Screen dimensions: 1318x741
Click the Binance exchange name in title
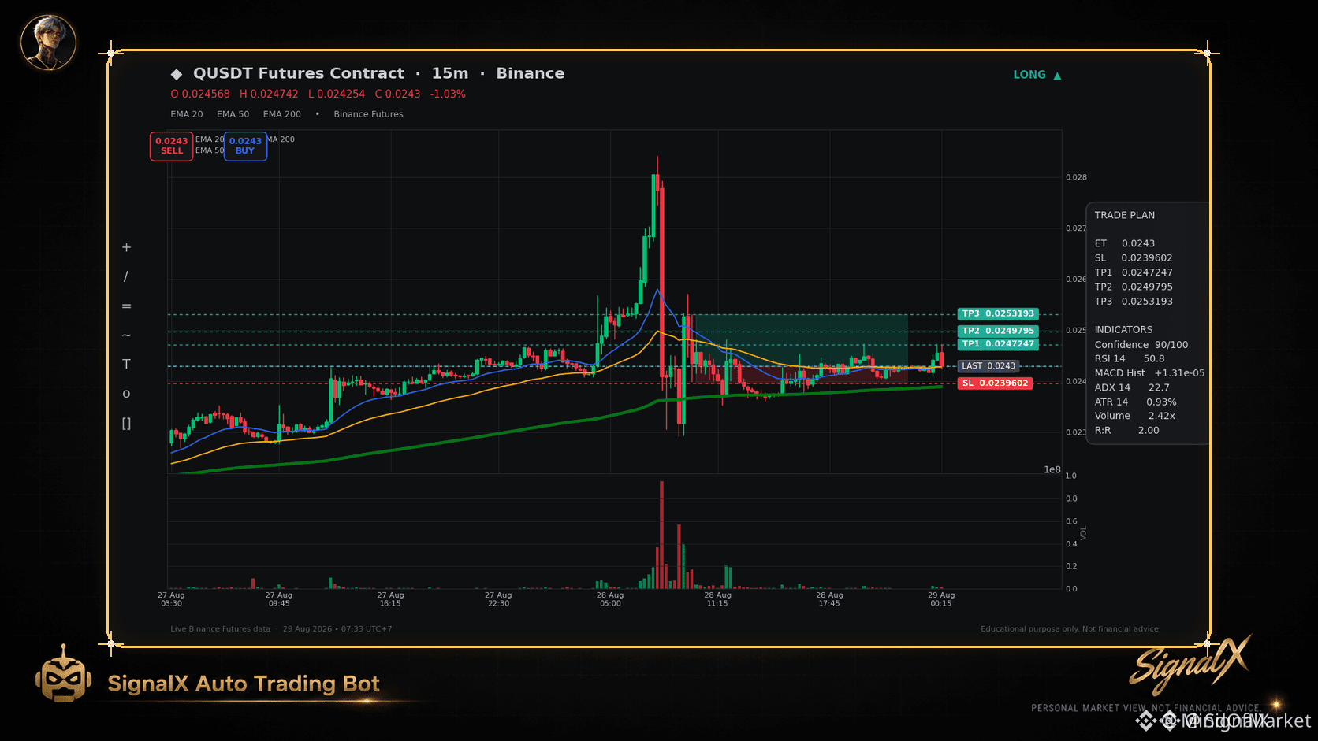531,73
